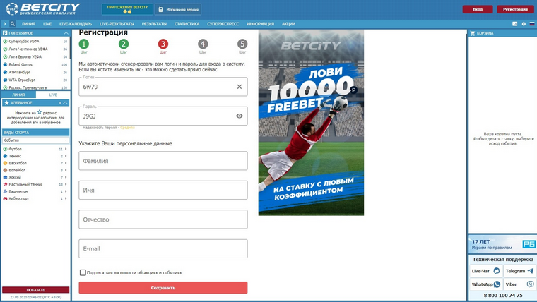The width and height of the screenshot is (537, 302).
Task: Open the Betcity apps banner
Action: coord(127,9)
